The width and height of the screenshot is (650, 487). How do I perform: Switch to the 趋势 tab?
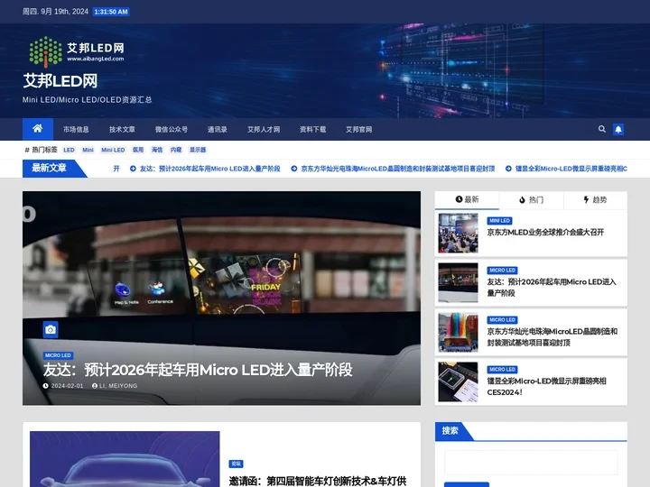[x=595, y=200]
